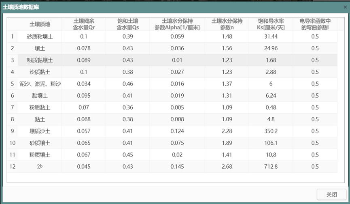The height and width of the screenshot is (204, 350).
Task: Select the 砂质粘壤土 soil texture cell
Action: coord(40,37)
